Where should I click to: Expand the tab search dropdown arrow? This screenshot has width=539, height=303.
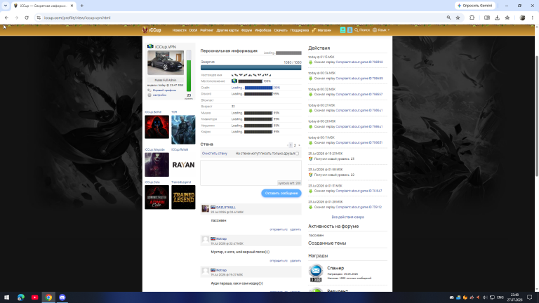[6, 6]
